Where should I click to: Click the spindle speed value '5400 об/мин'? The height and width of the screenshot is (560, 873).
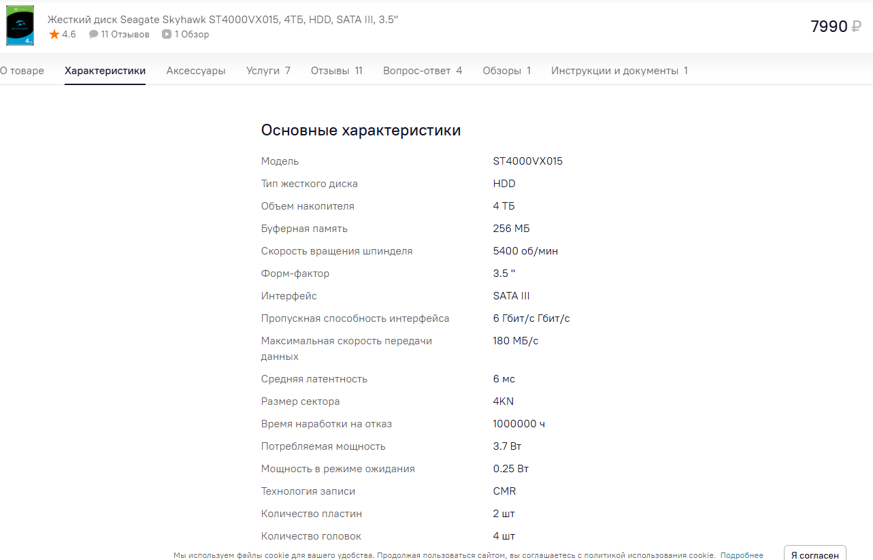(525, 251)
